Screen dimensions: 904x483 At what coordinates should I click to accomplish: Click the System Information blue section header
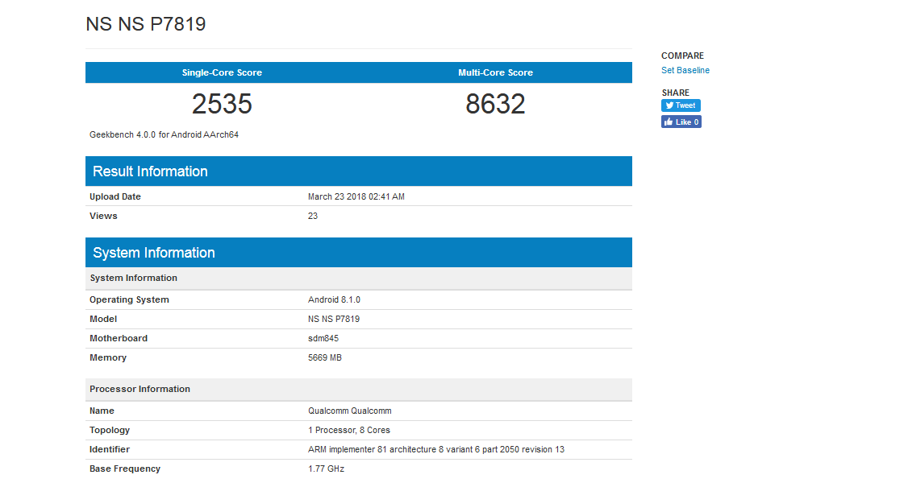coord(153,253)
